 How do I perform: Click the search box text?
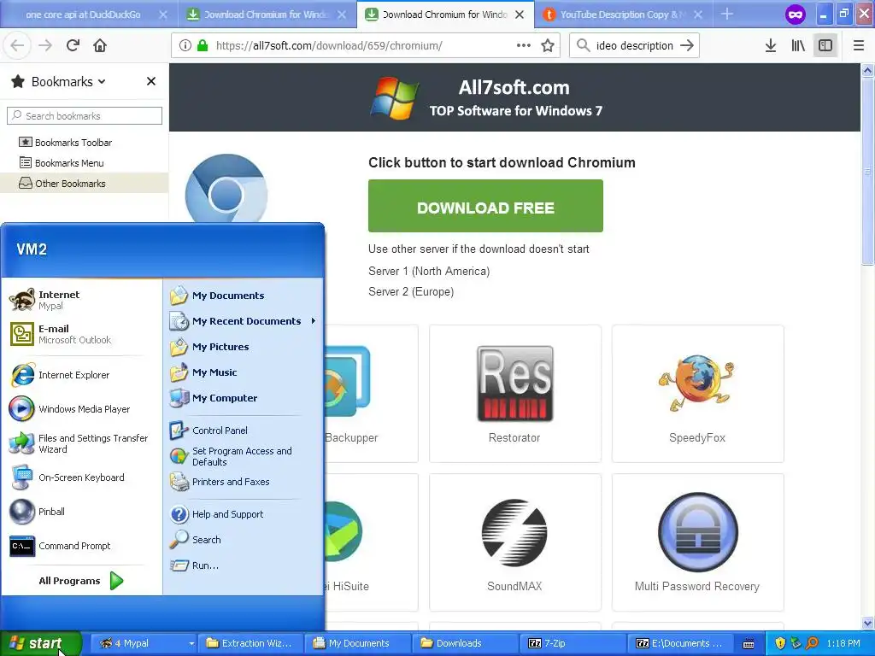635,46
